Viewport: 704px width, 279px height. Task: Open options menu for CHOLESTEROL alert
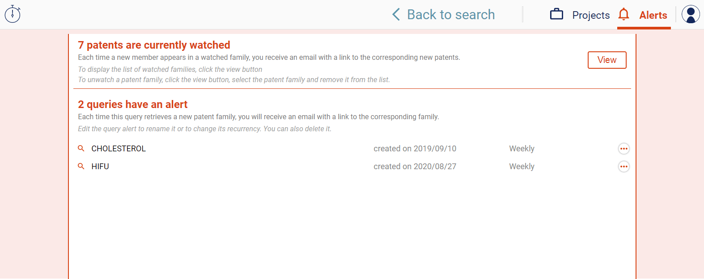(623, 149)
